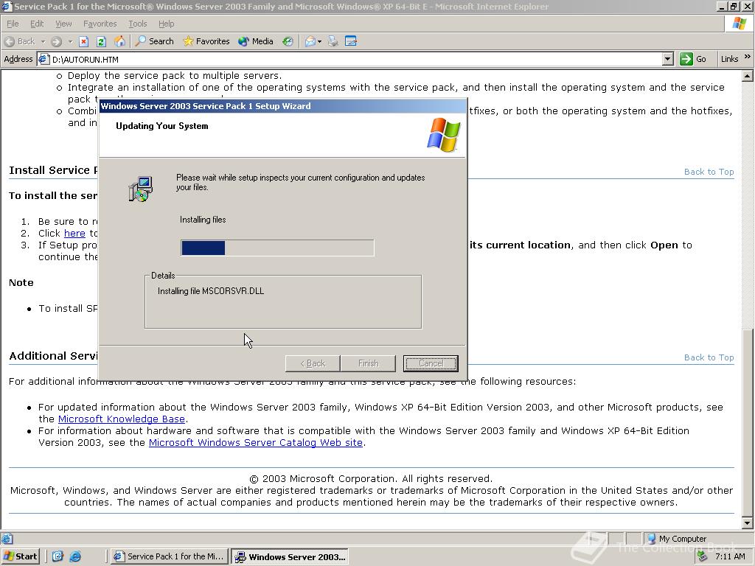This screenshot has width=755, height=566.
Task: Click the system tray icon near clock
Action: (x=703, y=556)
